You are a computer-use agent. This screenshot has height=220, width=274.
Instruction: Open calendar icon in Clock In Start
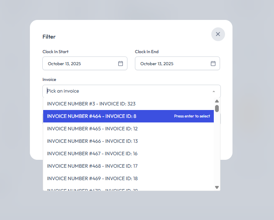(x=120, y=64)
